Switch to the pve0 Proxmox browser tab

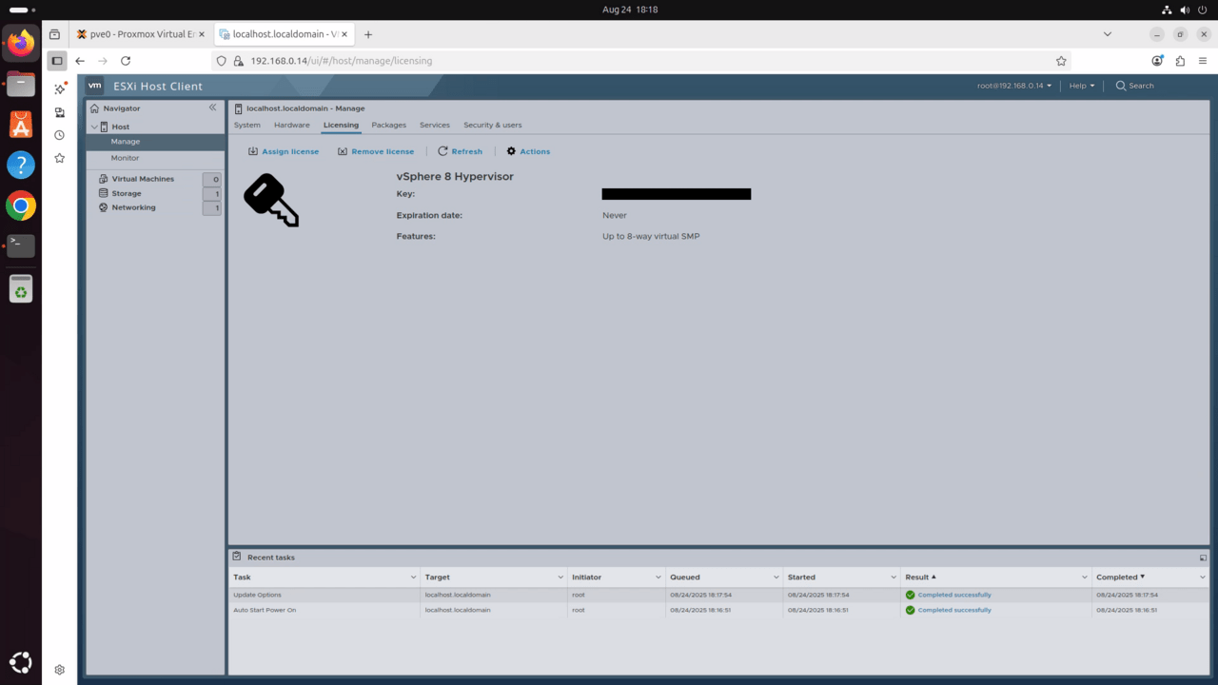tap(141, 34)
